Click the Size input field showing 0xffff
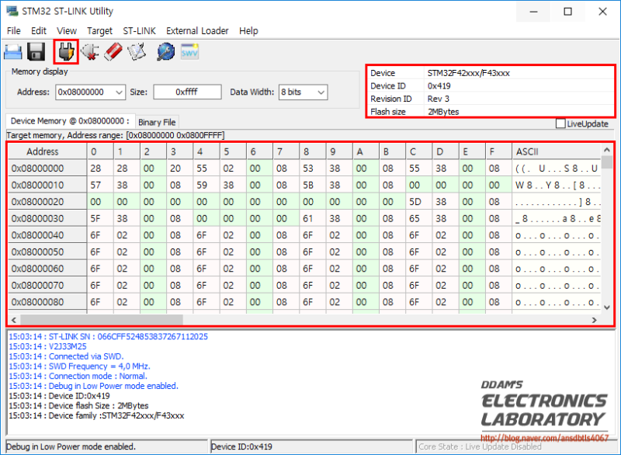The width and height of the screenshot is (621, 455). coord(186,92)
